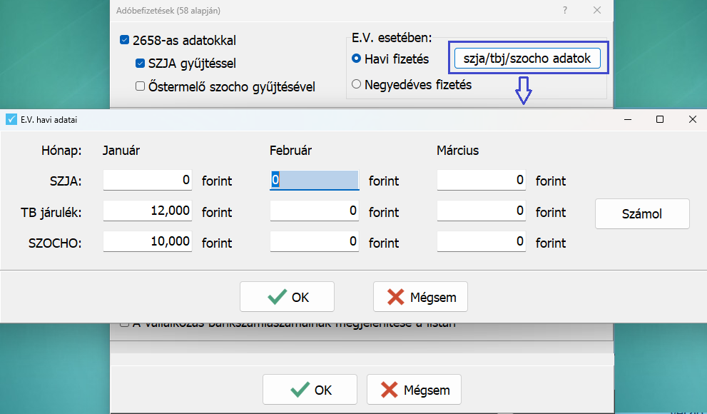Click the Március SZOCHO input field

[482, 242]
